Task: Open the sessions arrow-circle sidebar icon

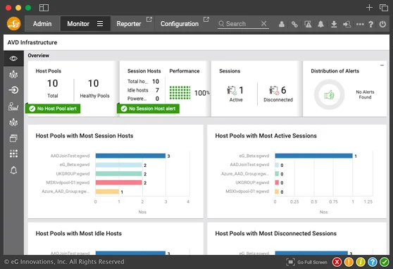Action: click(13, 90)
